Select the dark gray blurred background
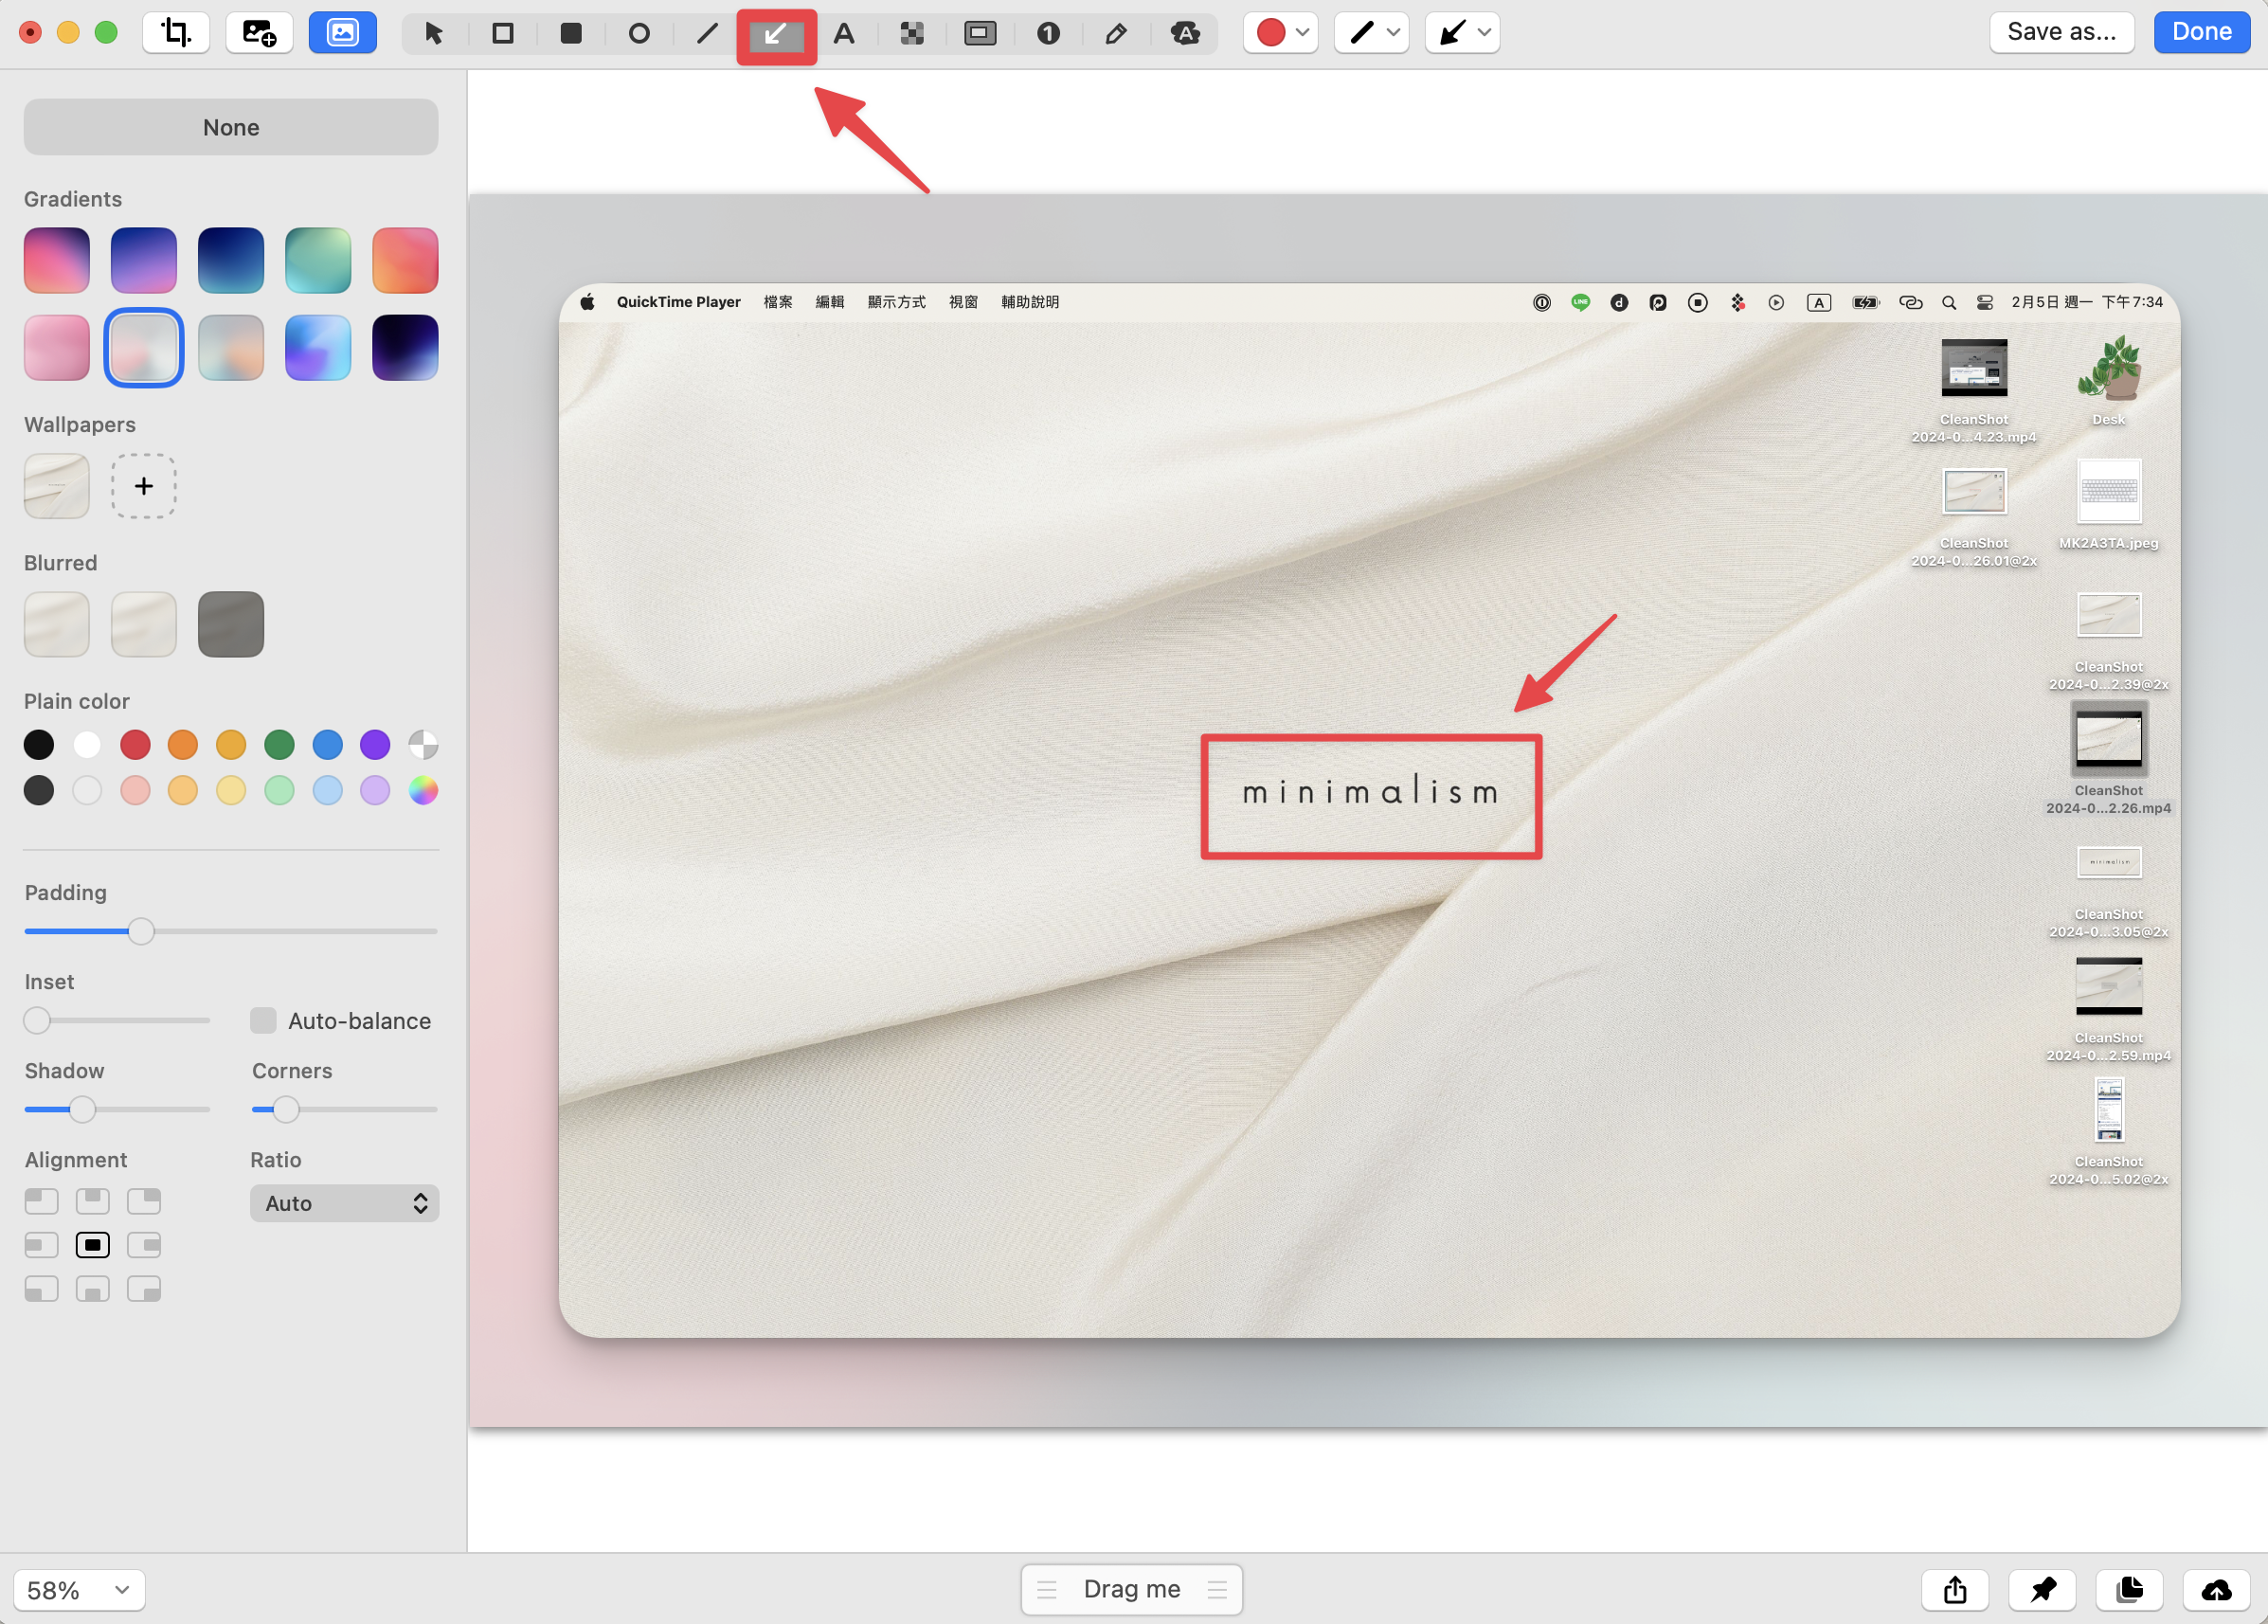The height and width of the screenshot is (1624, 2268). click(x=231, y=624)
